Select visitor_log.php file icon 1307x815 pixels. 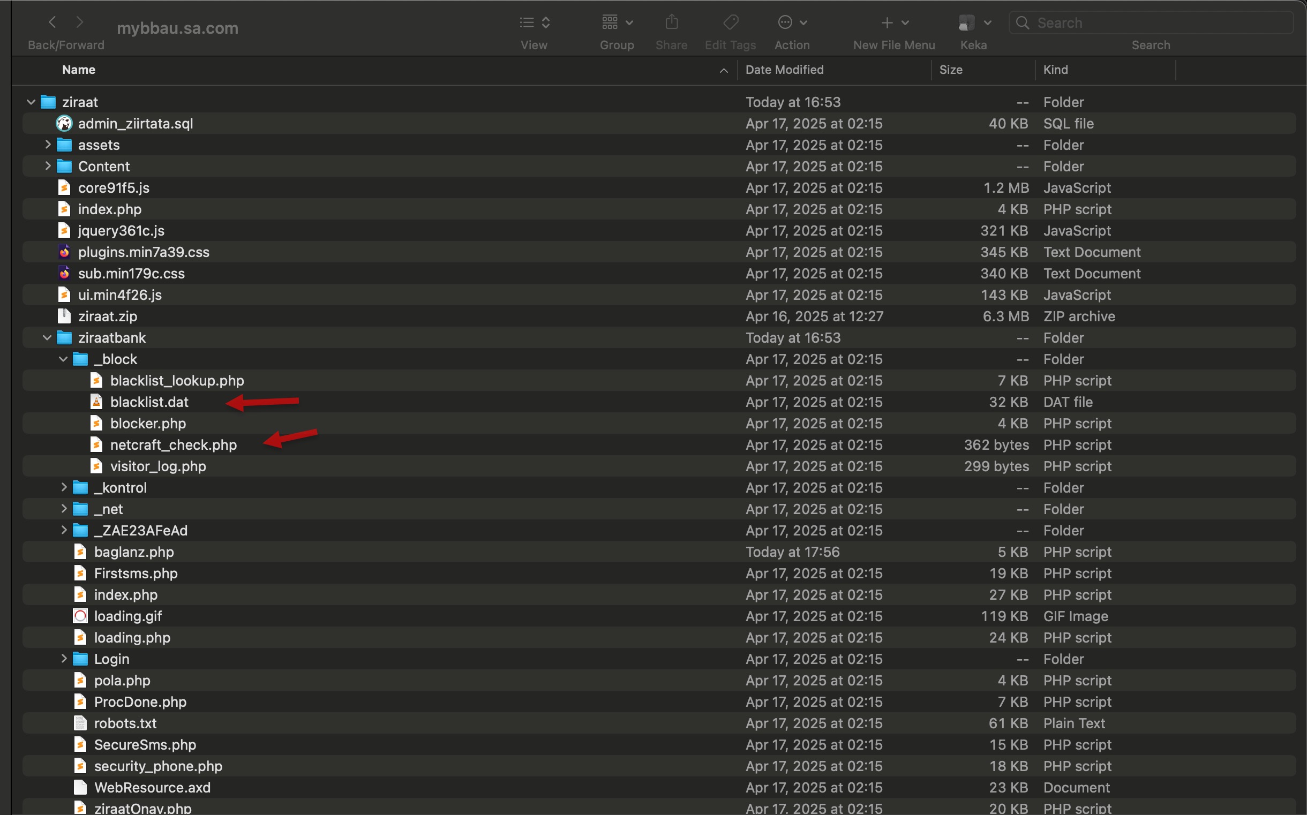click(x=96, y=466)
